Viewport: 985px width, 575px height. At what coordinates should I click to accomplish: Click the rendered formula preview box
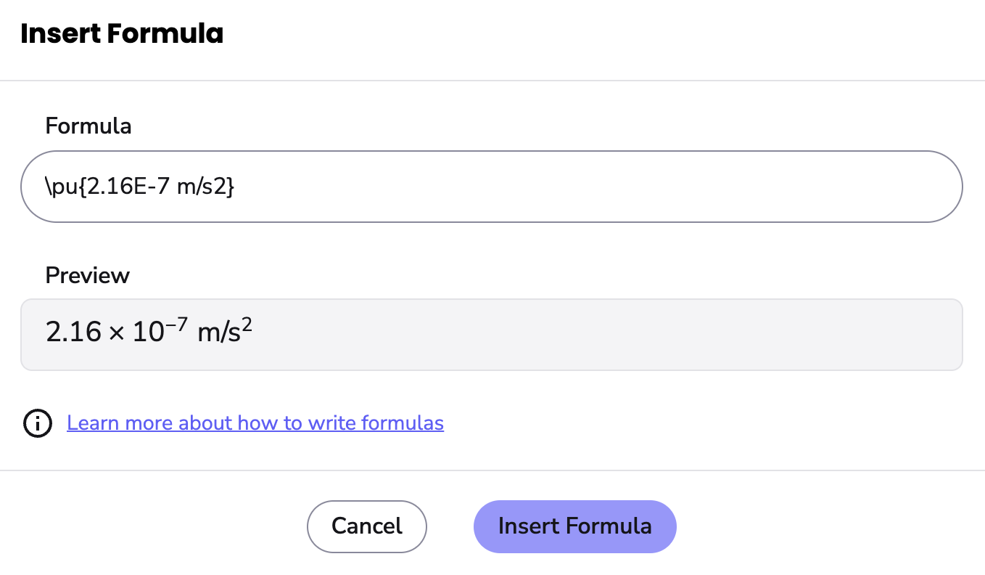click(491, 335)
